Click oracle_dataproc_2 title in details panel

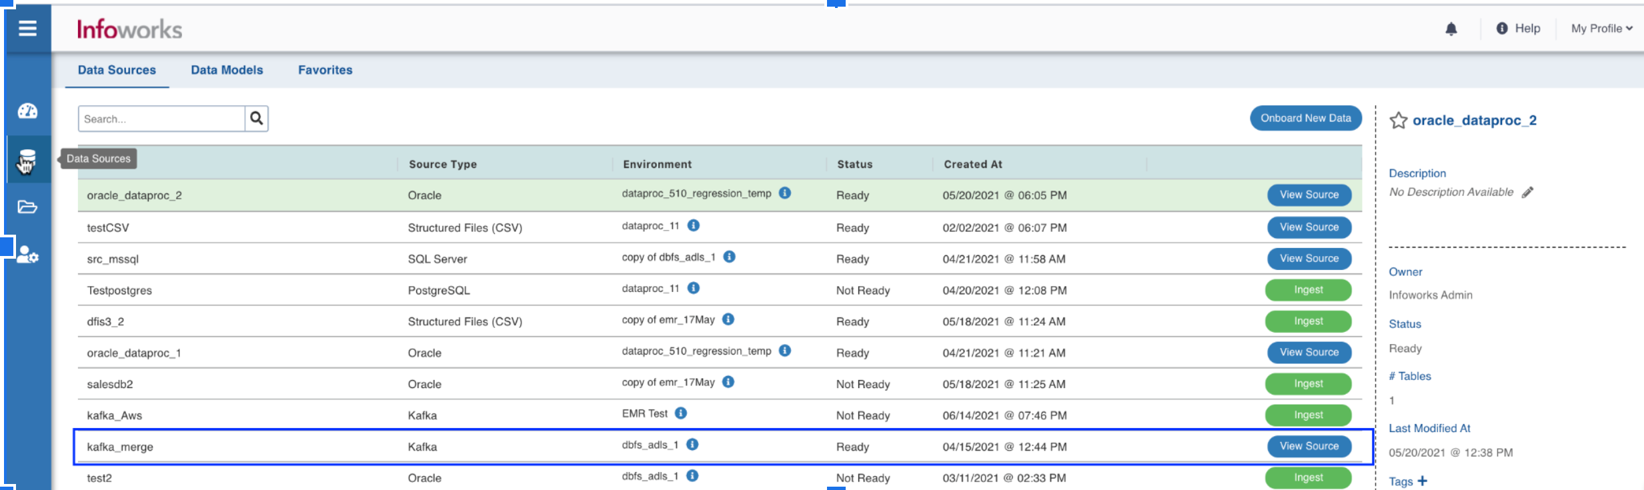pos(1475,121)
